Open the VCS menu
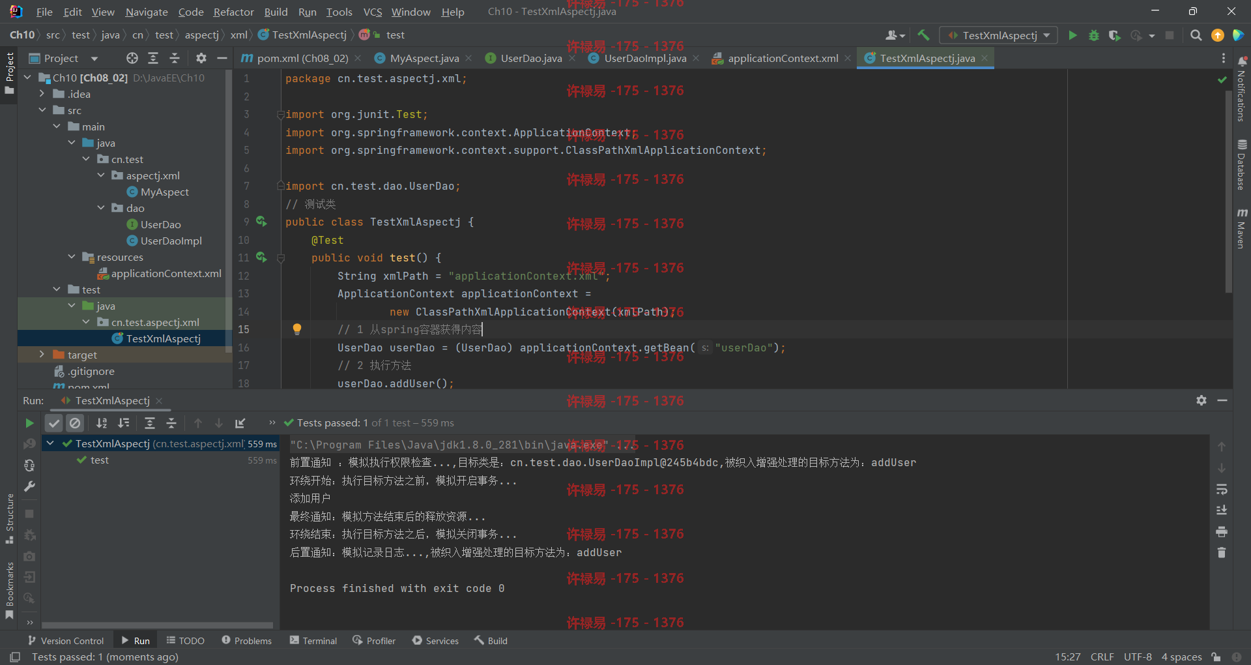Image resolution: width=1251 pixels, height=665 pixels. pyautogui.click(x=373, y=12)
